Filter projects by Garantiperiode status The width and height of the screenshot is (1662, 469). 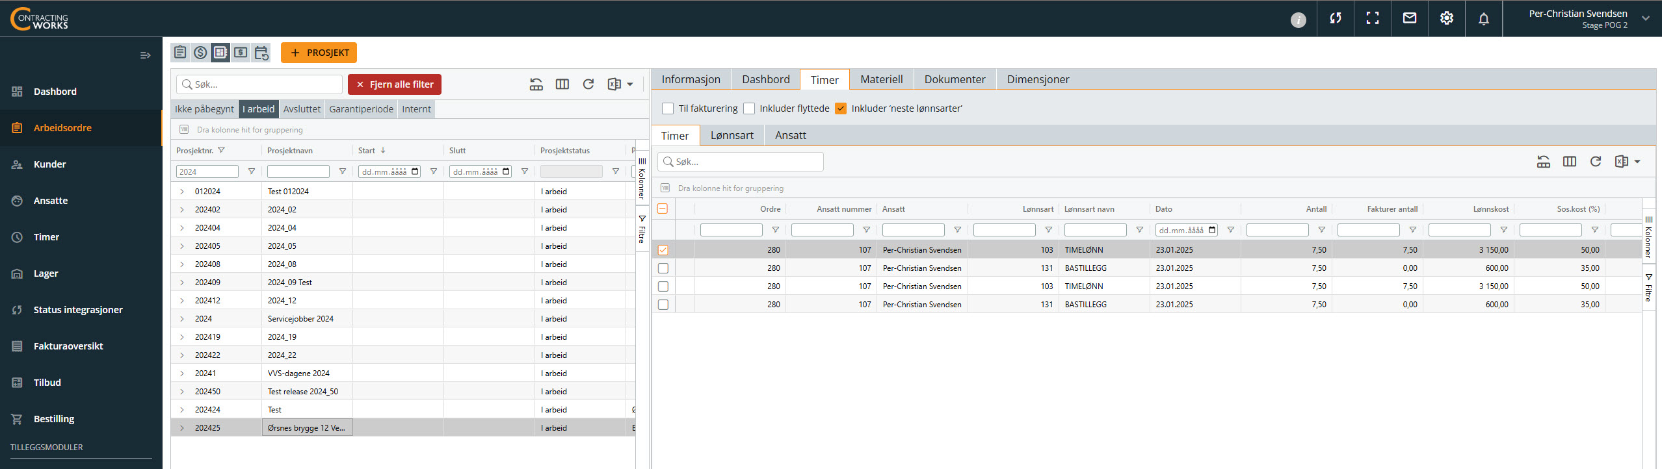(361, 109)
